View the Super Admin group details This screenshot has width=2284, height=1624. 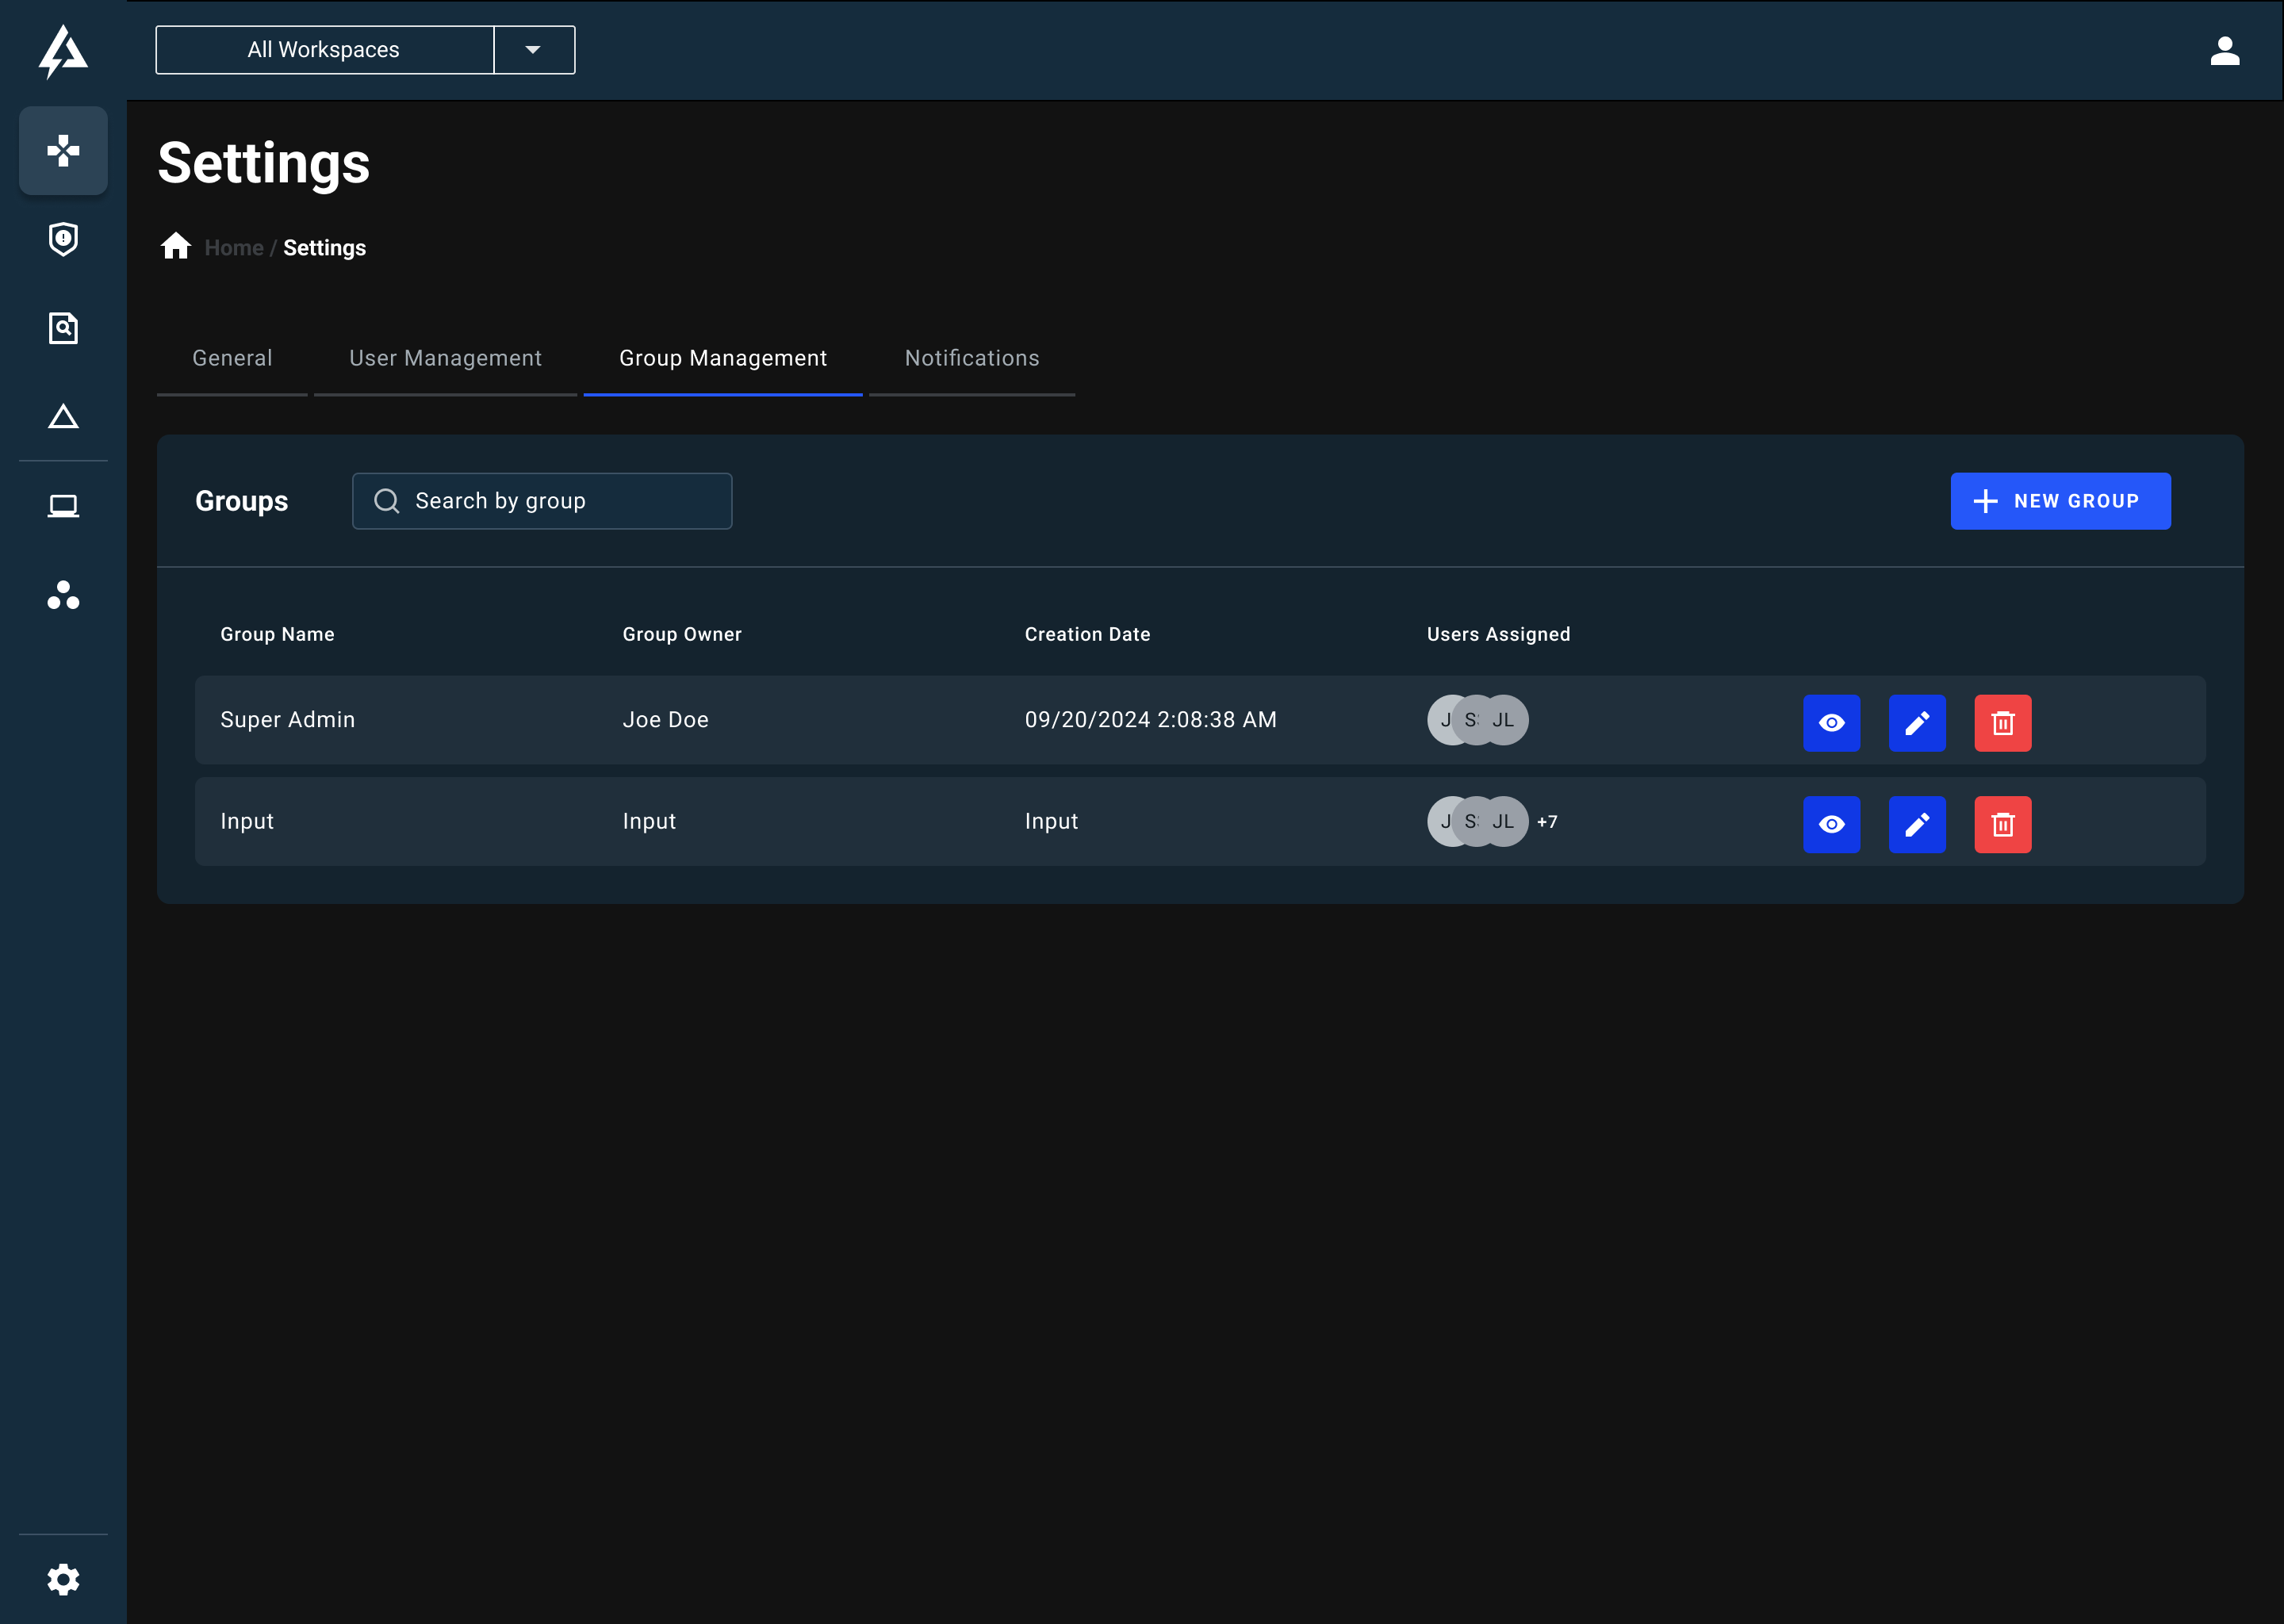(x=1831, y=723)
